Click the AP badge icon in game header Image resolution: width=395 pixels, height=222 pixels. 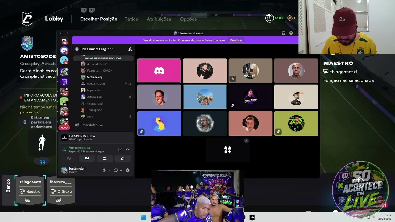point(289,18)
